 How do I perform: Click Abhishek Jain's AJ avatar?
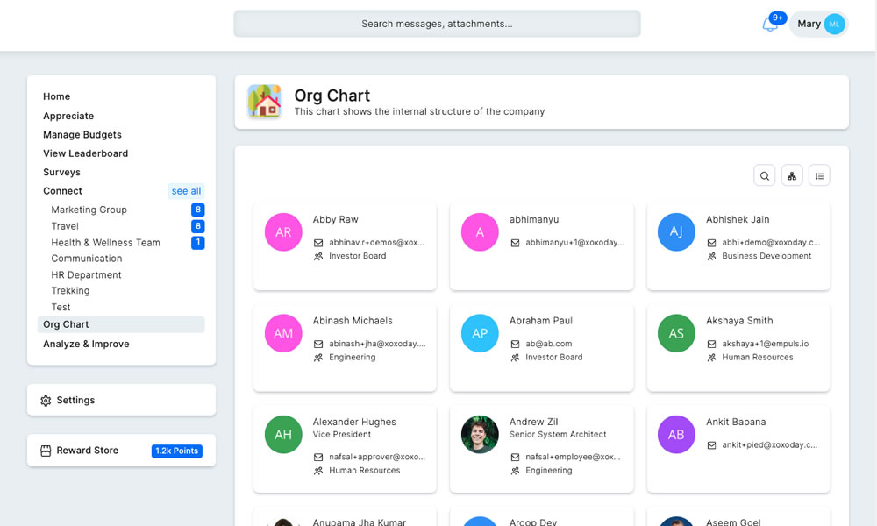point(676,232)
